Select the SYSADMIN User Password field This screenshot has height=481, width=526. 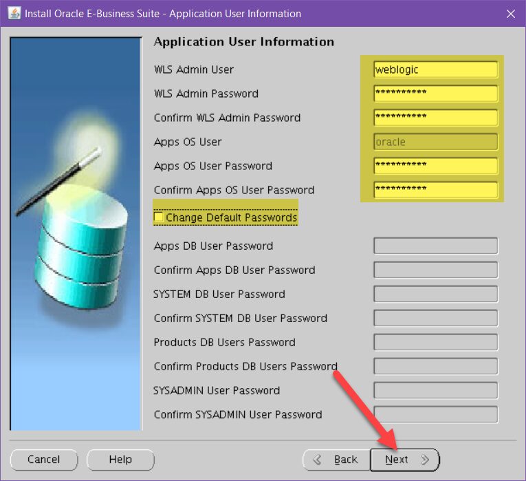click(x=435, y=390)
